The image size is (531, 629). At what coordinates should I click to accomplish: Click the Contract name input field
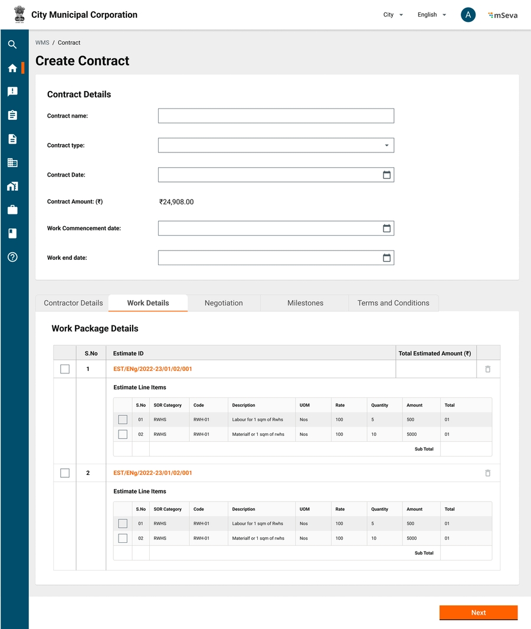tap(276, 116)
